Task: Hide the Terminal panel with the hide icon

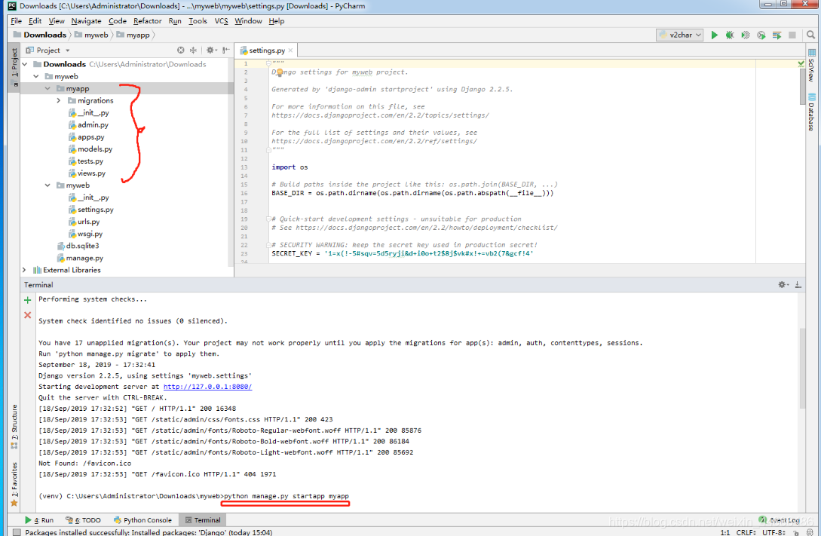Action: (798, 285)
